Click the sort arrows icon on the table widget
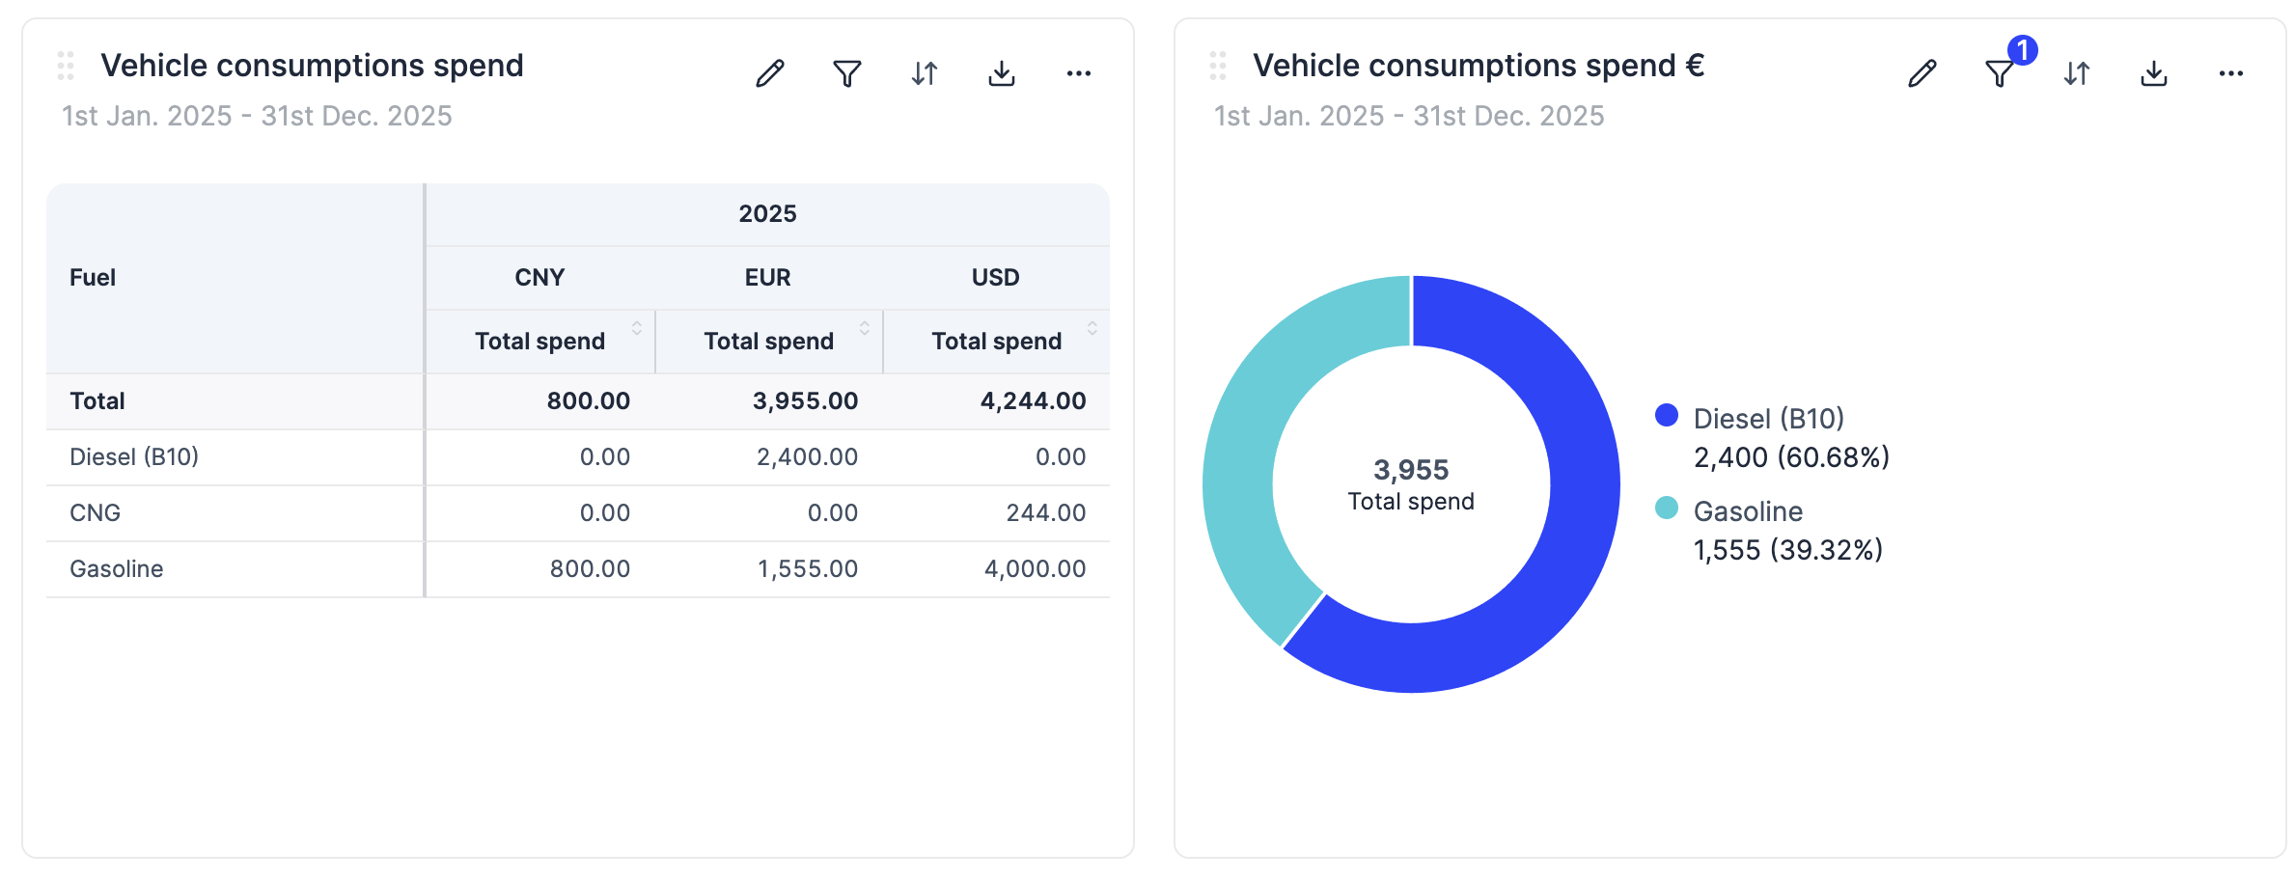Screen dimensions: 2295x880 [924, 72]
